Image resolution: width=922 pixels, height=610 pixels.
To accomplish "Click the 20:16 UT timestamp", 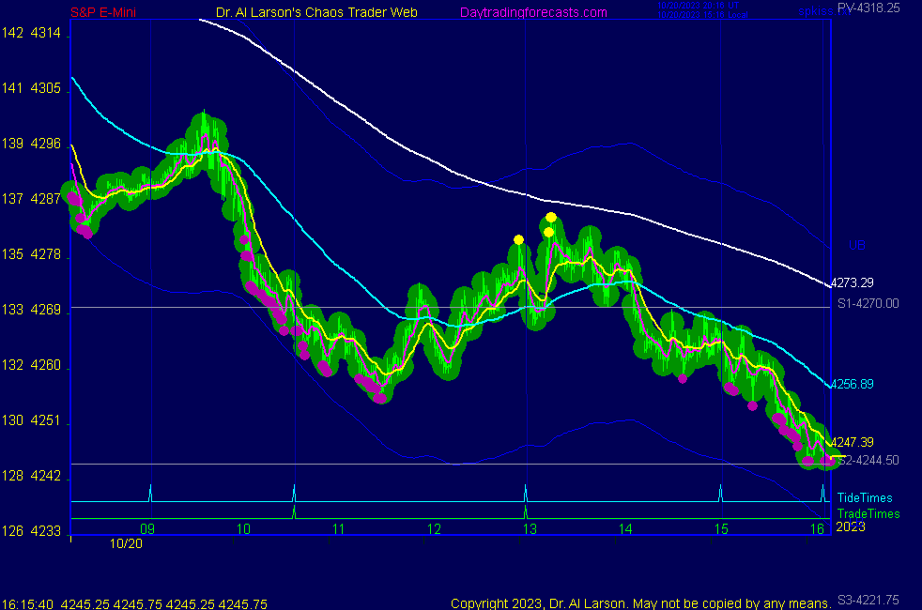I will click(698, 6).
